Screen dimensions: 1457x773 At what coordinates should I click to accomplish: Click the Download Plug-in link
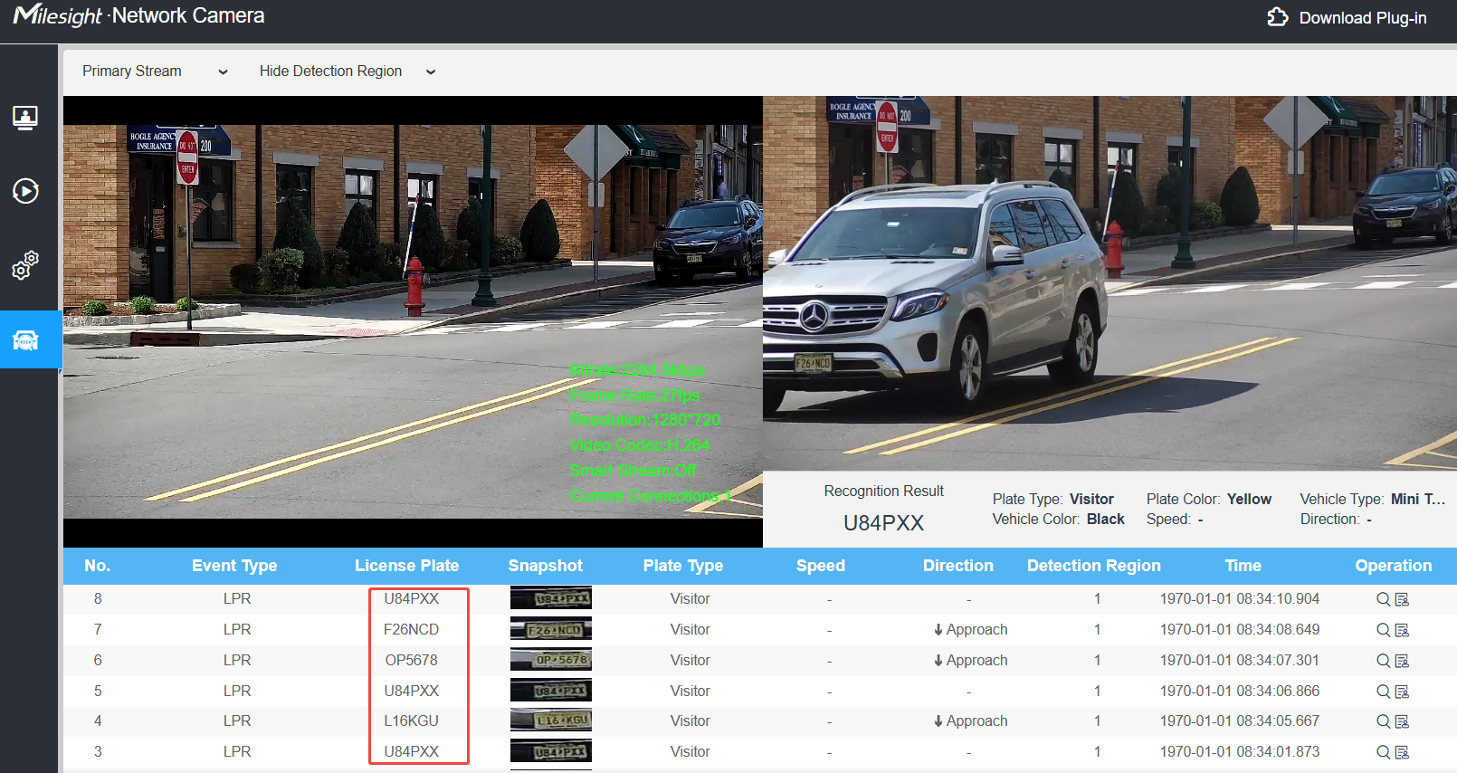tap(1362, 18)
